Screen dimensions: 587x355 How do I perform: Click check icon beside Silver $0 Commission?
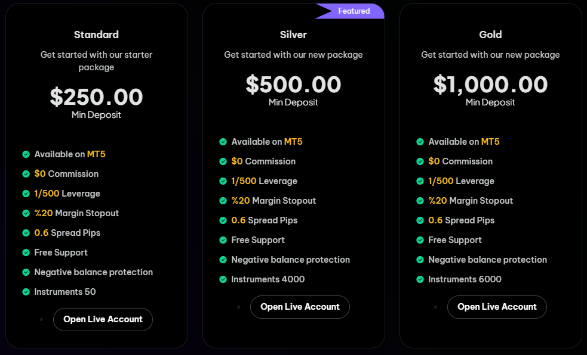(x=223, y=161)
